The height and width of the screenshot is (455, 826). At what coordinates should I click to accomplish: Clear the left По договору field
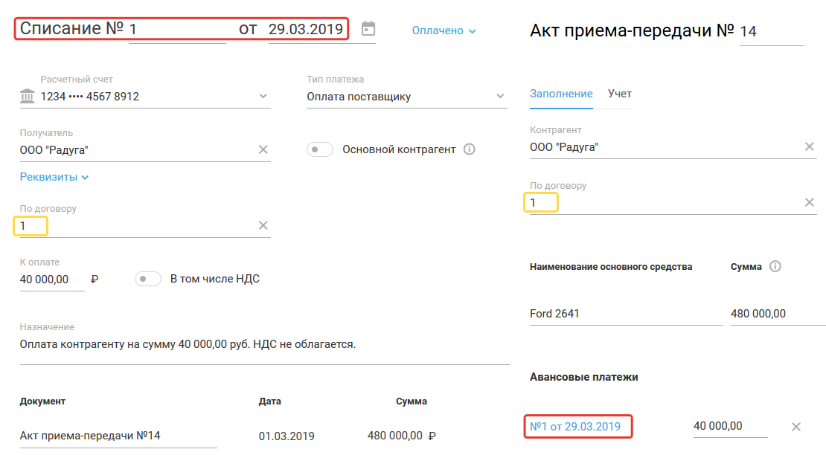coord(263,225)
